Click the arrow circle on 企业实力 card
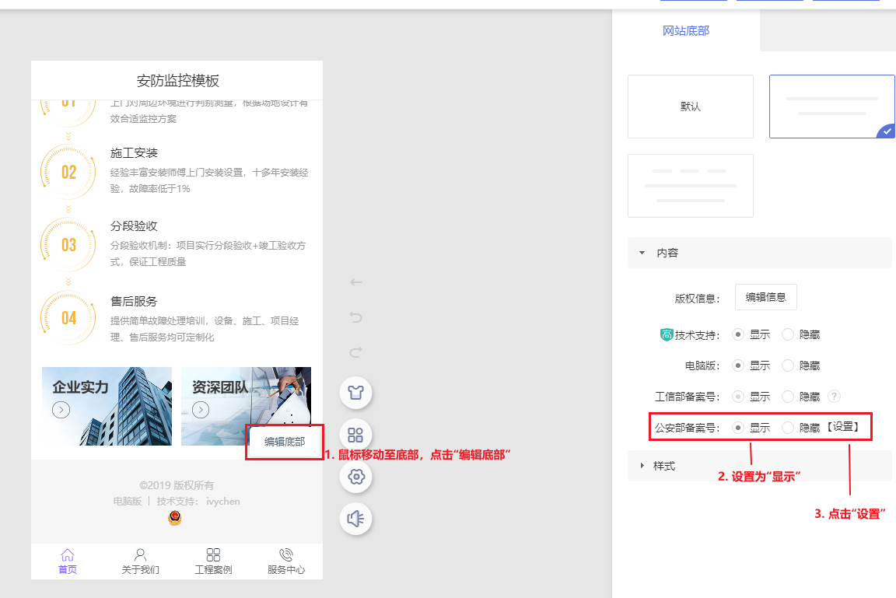Screen dimensions: 896x598 coord(61,410)
